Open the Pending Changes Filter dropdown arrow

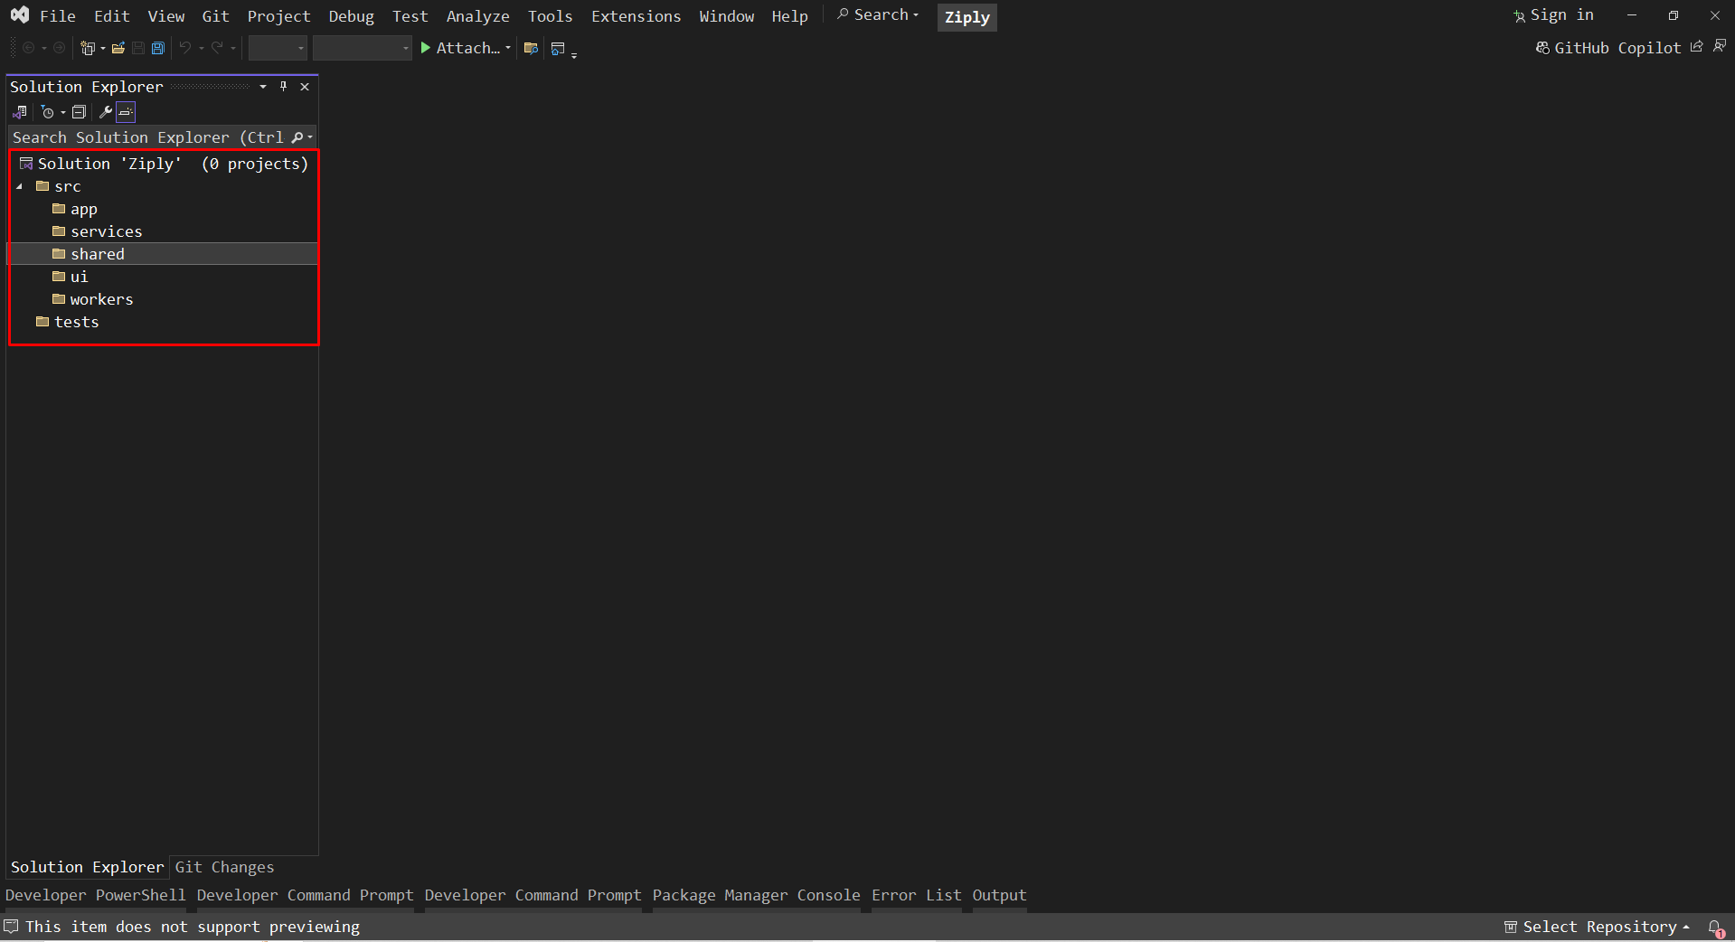tap(62, 112)
